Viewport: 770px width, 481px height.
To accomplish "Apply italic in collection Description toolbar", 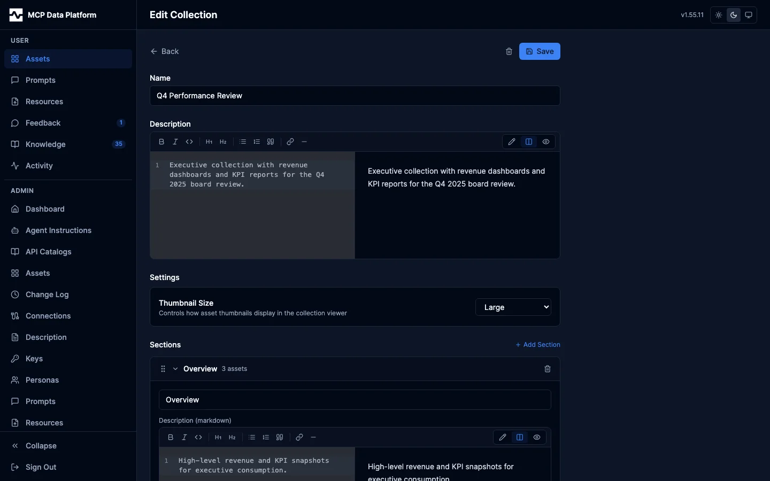I will (175, 142).
